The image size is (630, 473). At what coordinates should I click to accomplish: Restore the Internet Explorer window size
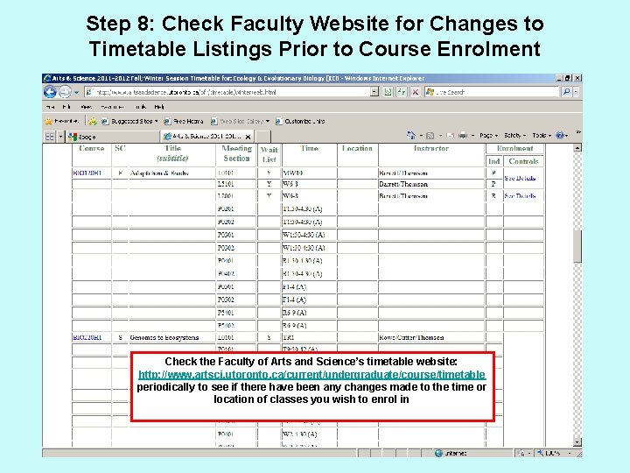pyautogui.click(x=568, y=78)
